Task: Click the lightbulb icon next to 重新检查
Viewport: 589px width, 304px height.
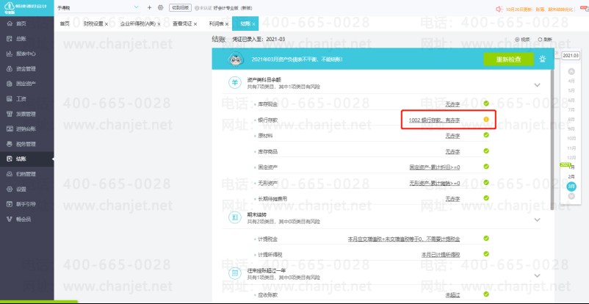Action: [542, 59]
